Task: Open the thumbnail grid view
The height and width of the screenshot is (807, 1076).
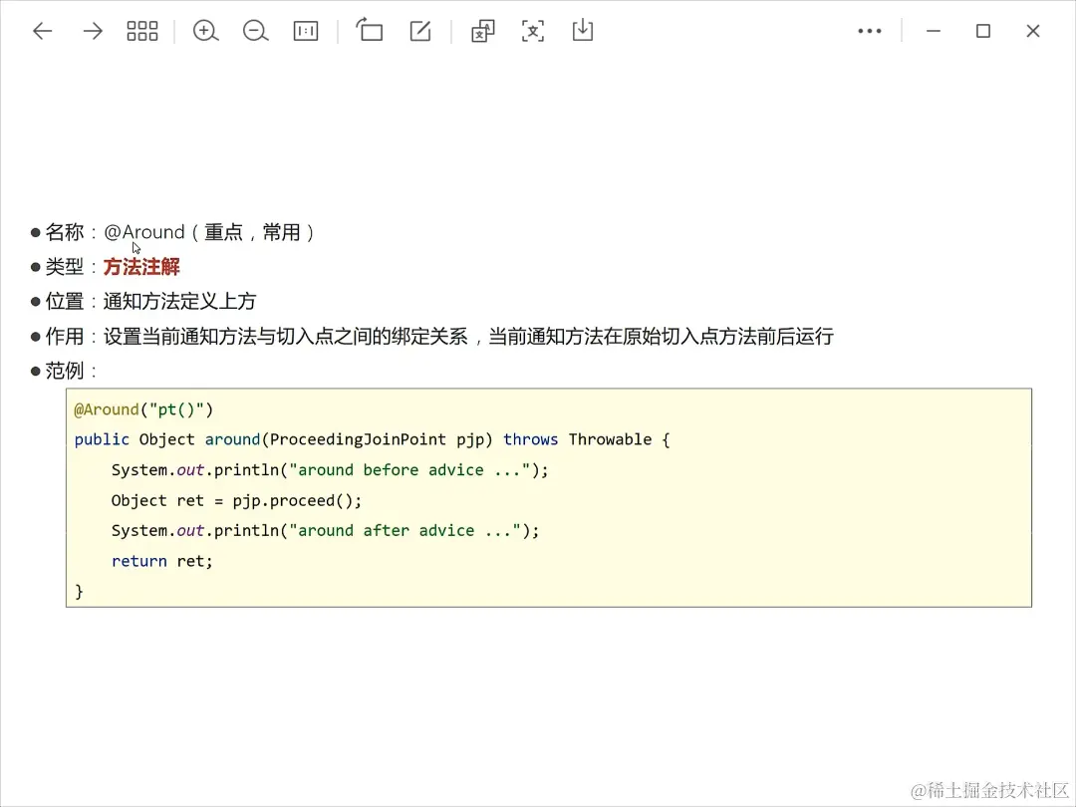Action: pyautogui.click(x=142, y=31)
